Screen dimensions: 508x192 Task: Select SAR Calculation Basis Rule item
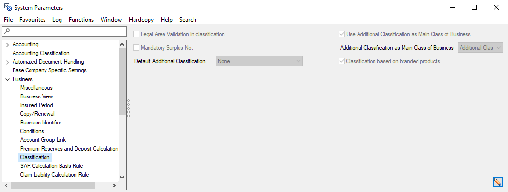(51, 166)
